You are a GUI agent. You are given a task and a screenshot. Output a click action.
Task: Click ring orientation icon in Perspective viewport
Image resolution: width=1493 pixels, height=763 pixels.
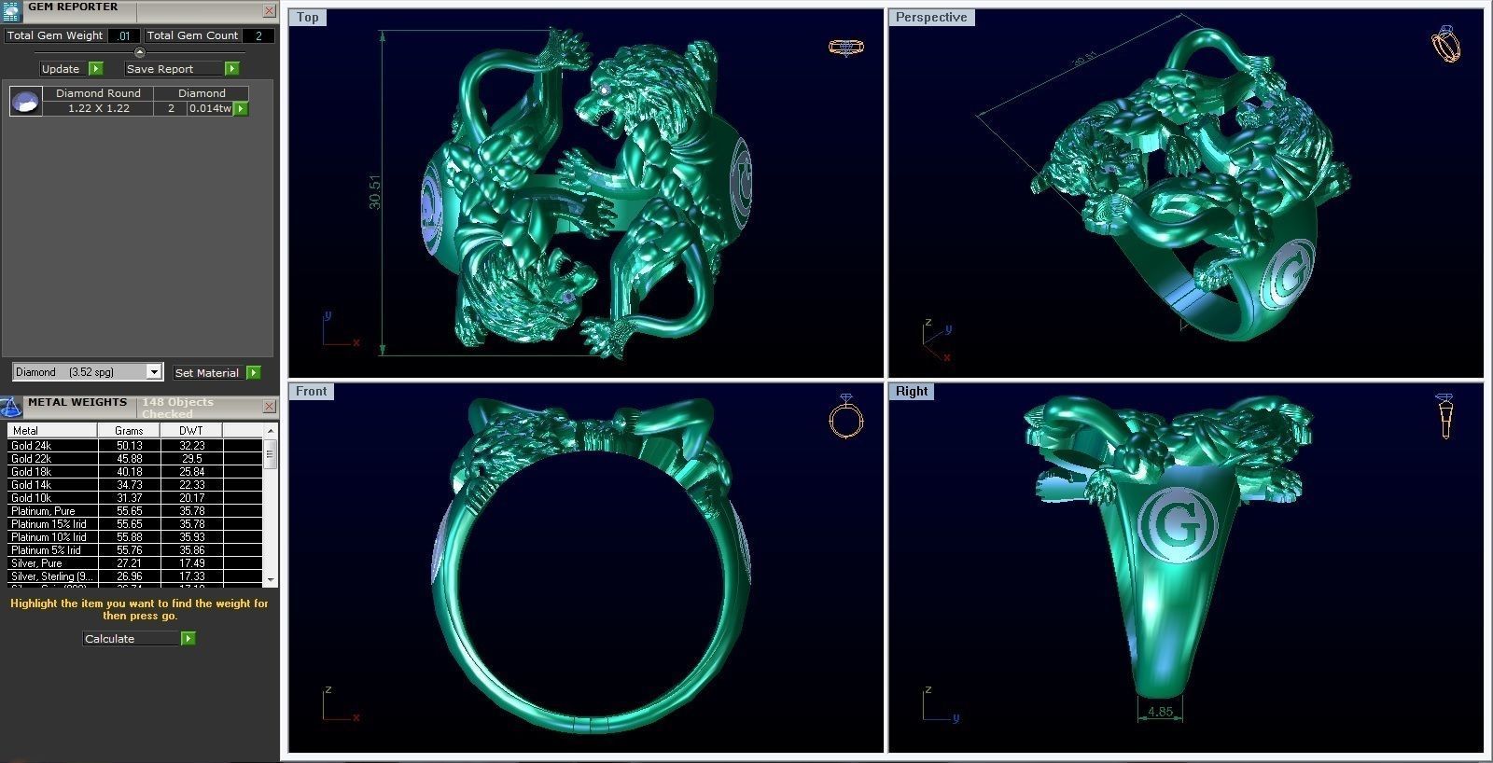[1445, 44]
